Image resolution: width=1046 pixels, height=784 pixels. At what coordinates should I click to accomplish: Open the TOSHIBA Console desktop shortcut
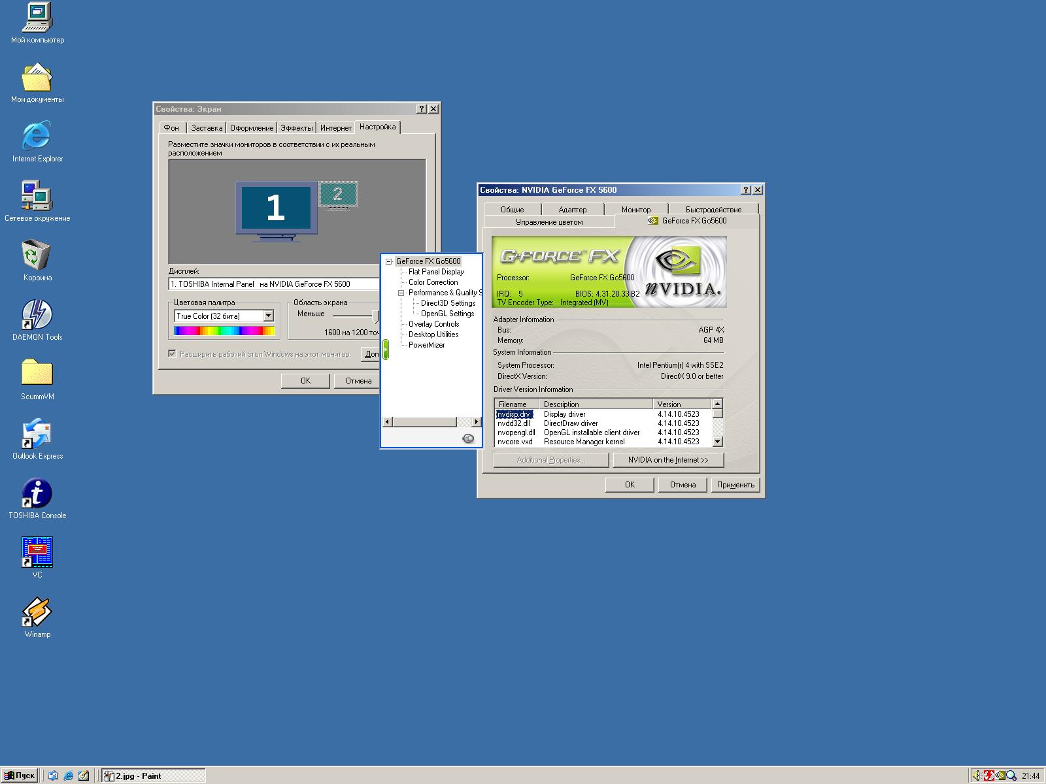37,493
